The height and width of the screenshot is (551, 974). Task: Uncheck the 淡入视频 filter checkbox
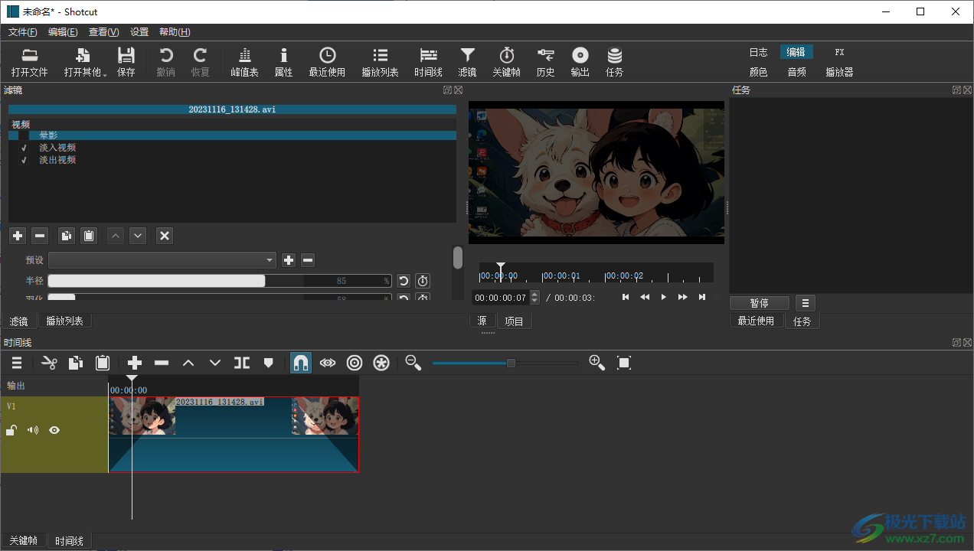coord(24,148)
